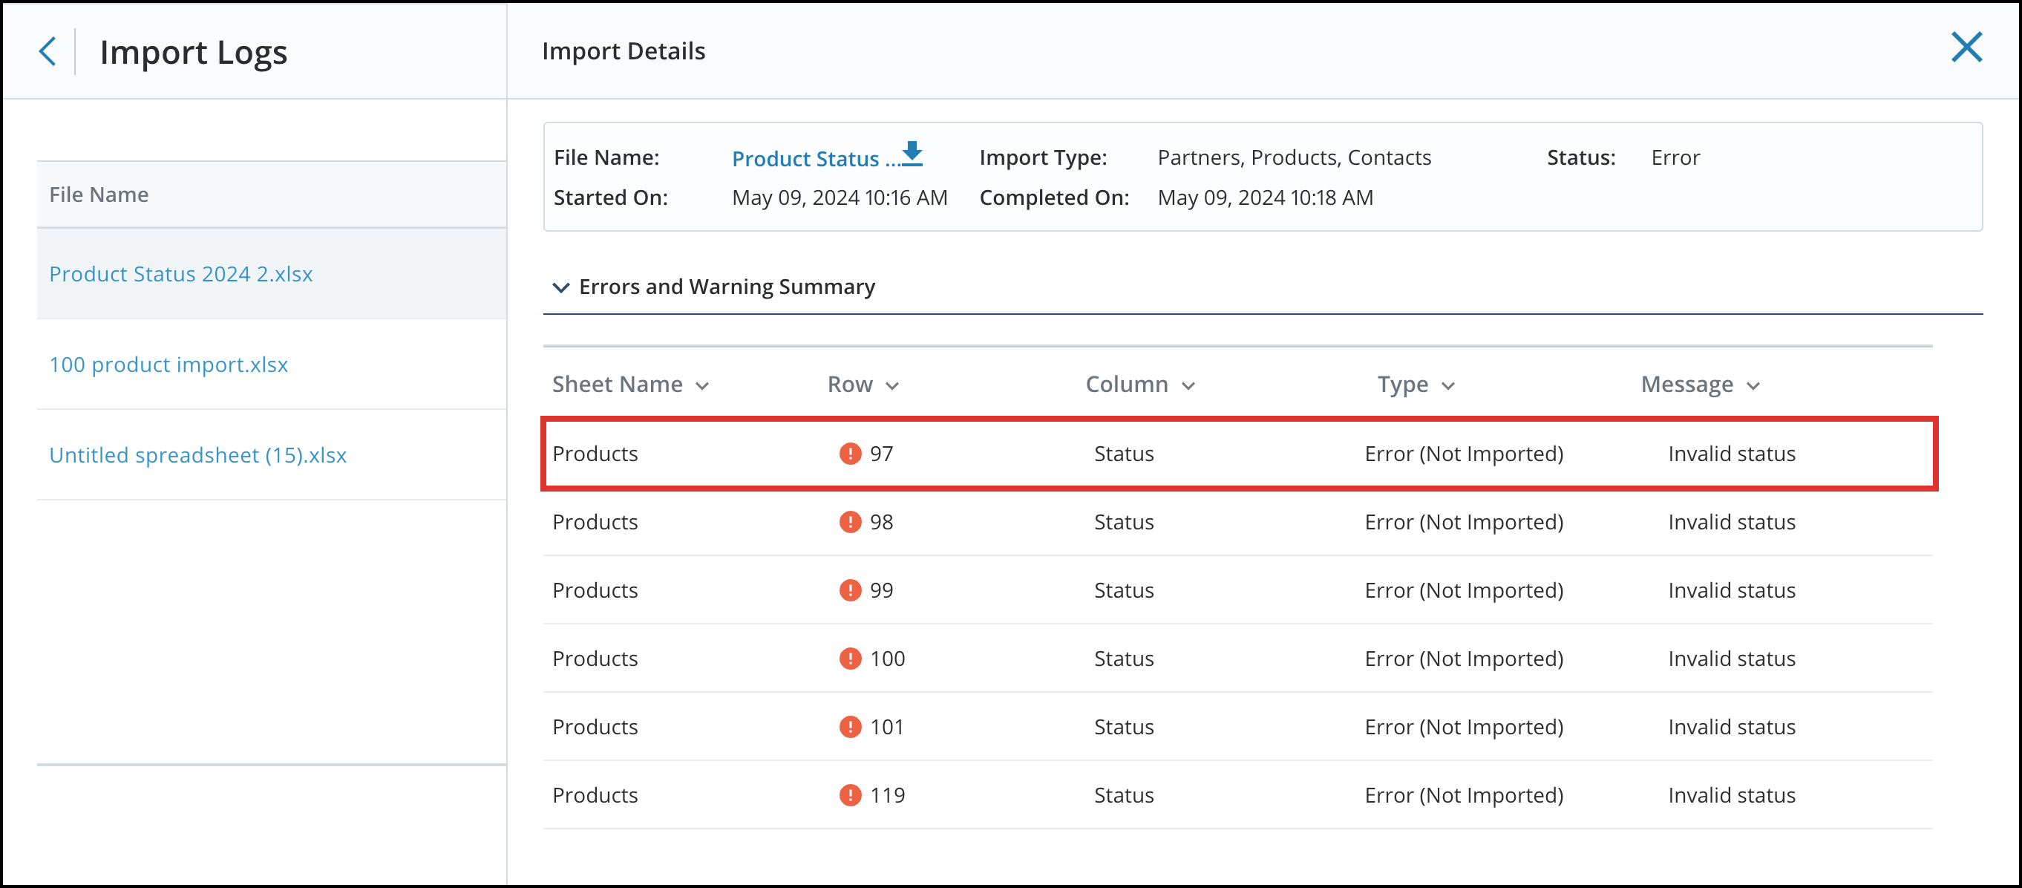Click the error icon on row 100
Screen dimensions: 2022x888
click(850, 658)
